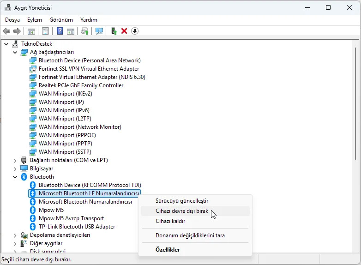Select Realtek PCIe GbE Family Controller

pos(81,85)
